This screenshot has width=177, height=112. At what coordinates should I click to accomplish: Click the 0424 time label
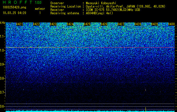click(70, 24)
